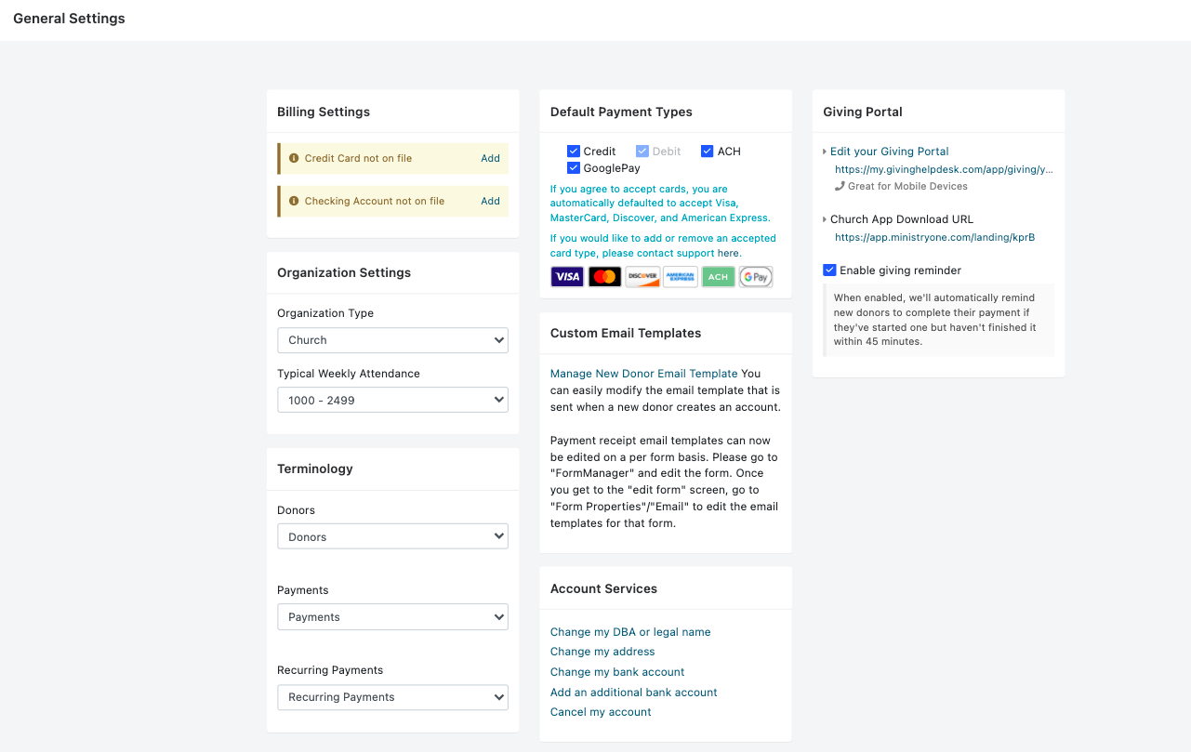Open Manage New Donor Email Template
Image resolution: width=1191 pixels, height=752 pixels.
643,374
